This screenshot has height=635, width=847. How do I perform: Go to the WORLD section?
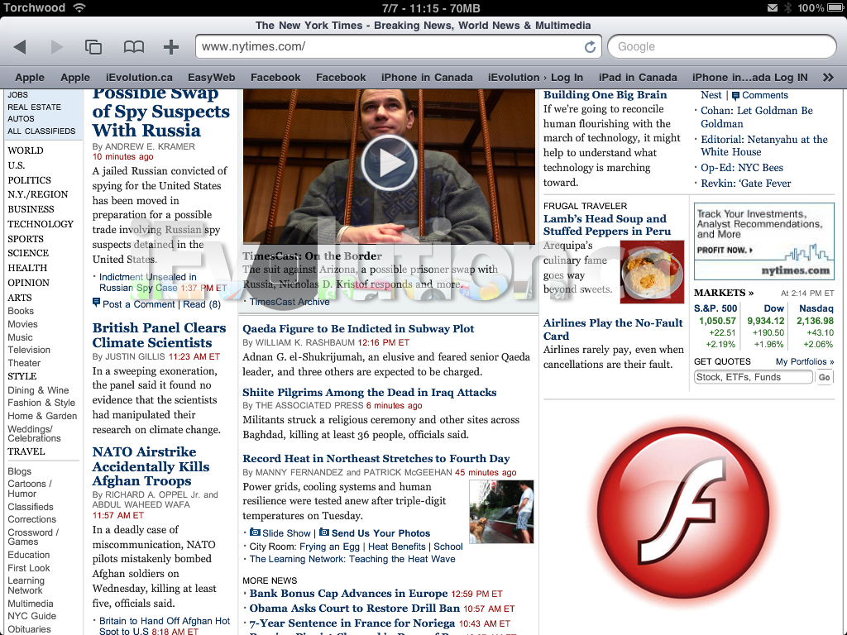pyautogui.click(x=26, y=150)
